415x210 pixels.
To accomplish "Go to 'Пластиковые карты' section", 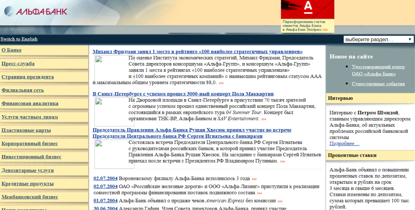I will [26, 130].
